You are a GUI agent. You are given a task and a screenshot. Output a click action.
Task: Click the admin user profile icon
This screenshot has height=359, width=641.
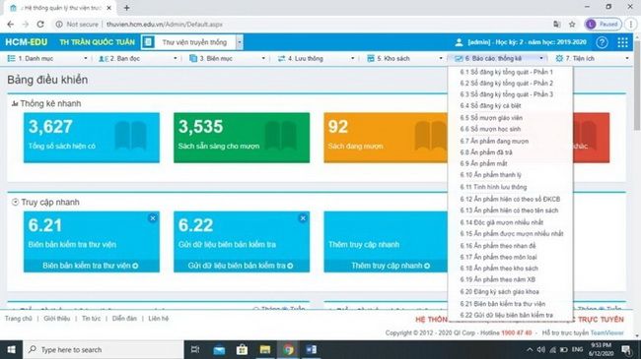[x=459, y=42]
